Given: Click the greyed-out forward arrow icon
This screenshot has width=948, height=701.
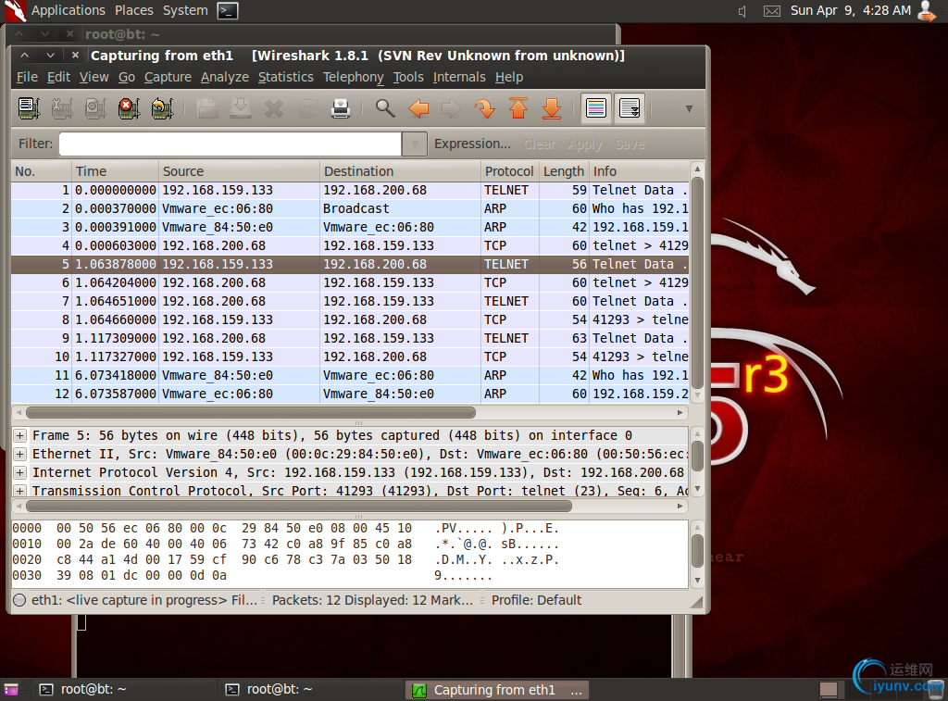Looking at the screenshot, I should [452, 109].
